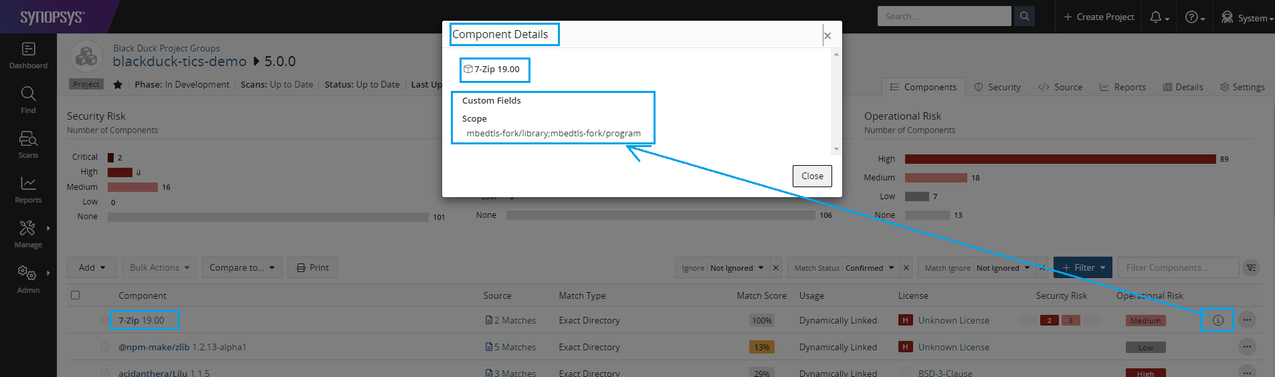Click the Unknown License link for 7-Zip
This screenshot has height=377, width=1275.
click(953, 320)
